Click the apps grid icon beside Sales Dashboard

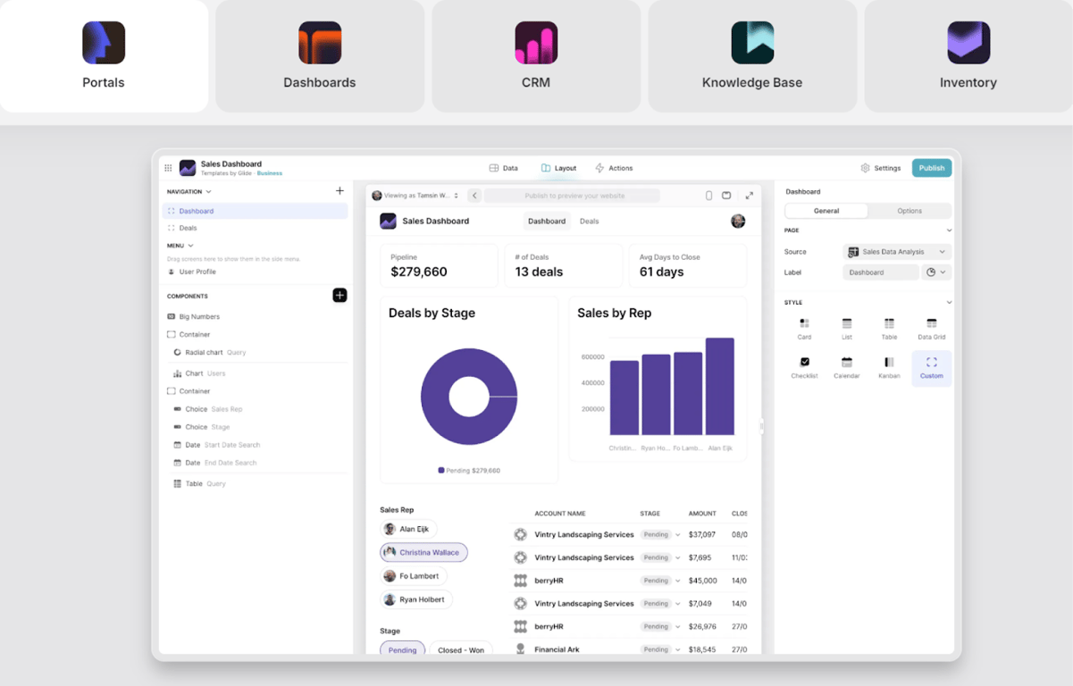point(168,168)
